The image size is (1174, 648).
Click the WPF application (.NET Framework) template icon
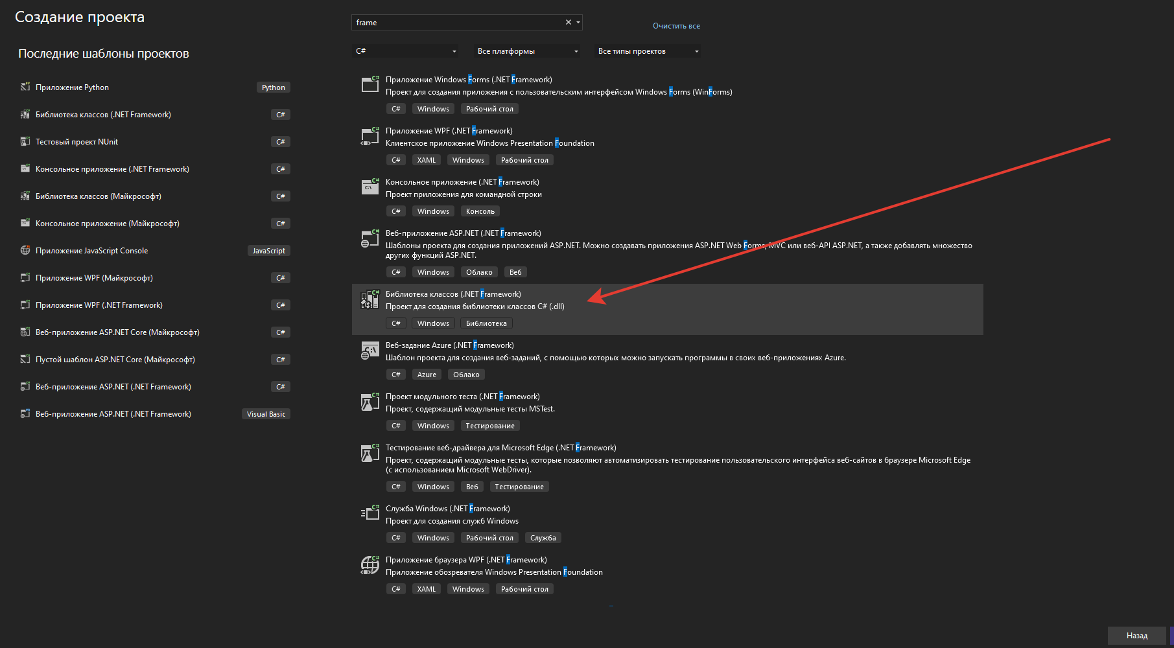pos(370,136)
